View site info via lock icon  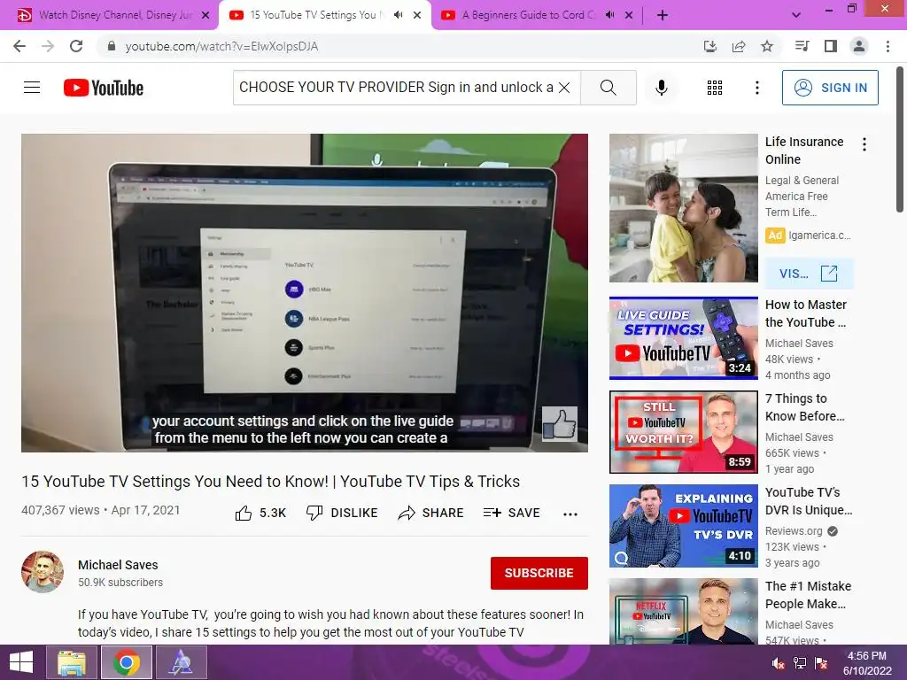pyautogui.click(x=112, y=46)
